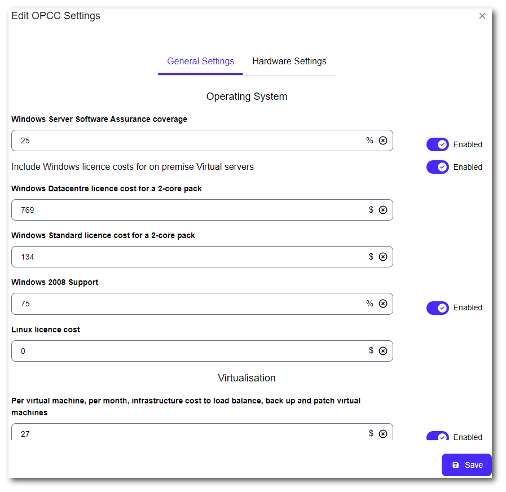Close the Edit OPCC Settings dialog

point(482,16)
